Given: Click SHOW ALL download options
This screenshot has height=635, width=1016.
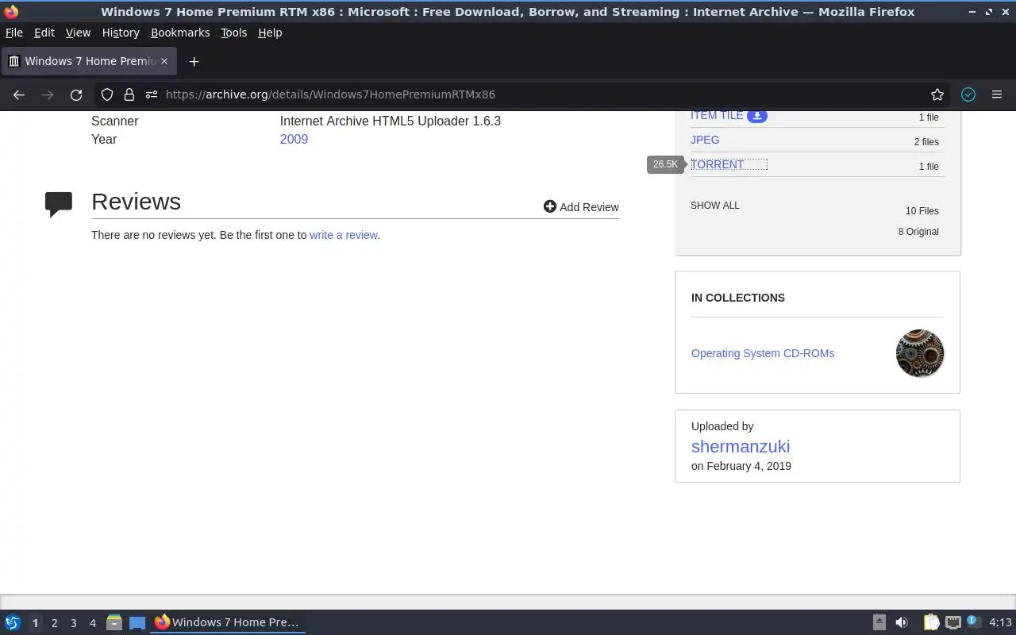Looking at the screenshot, I should tap(714, 205).
